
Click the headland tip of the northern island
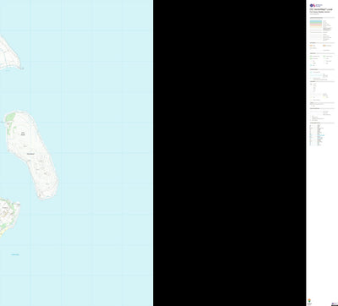coord(22,68)
